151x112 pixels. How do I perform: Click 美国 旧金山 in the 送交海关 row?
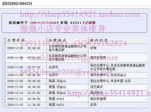pyautogui.click(x=57, y=87)
